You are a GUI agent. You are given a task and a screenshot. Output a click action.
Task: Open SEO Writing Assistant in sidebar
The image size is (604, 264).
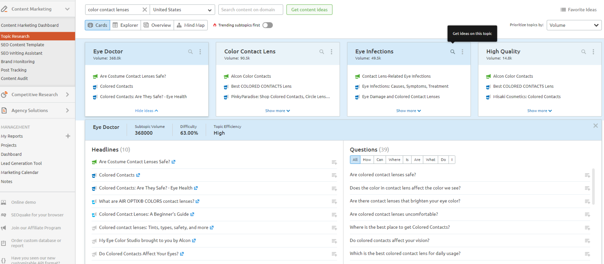(x=21, y=53)
